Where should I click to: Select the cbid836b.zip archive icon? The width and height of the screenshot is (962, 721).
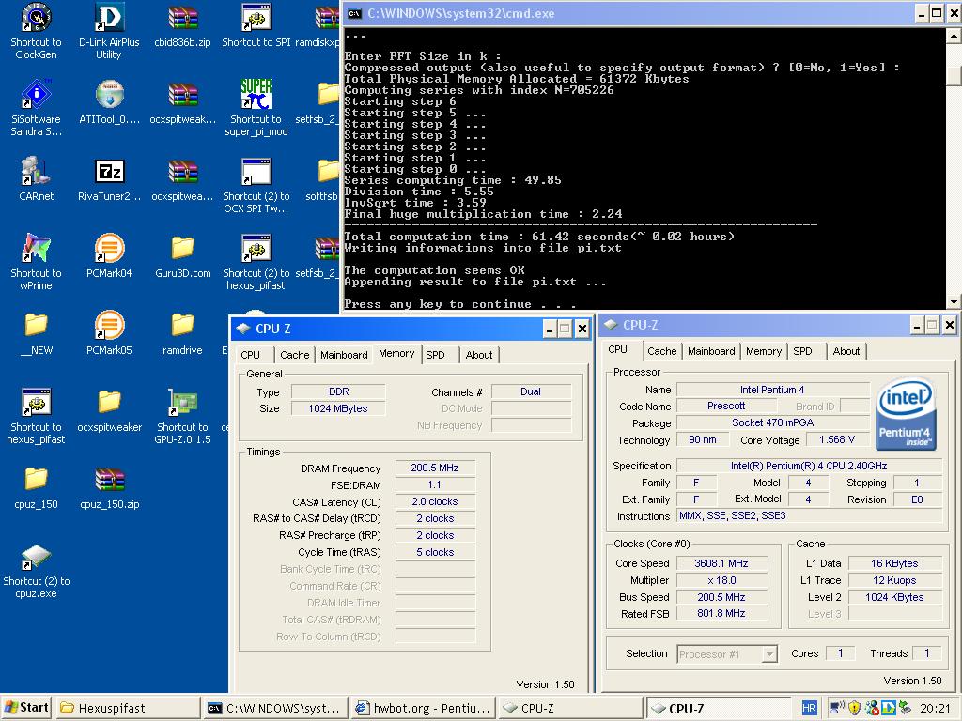[x=183, y=19]
